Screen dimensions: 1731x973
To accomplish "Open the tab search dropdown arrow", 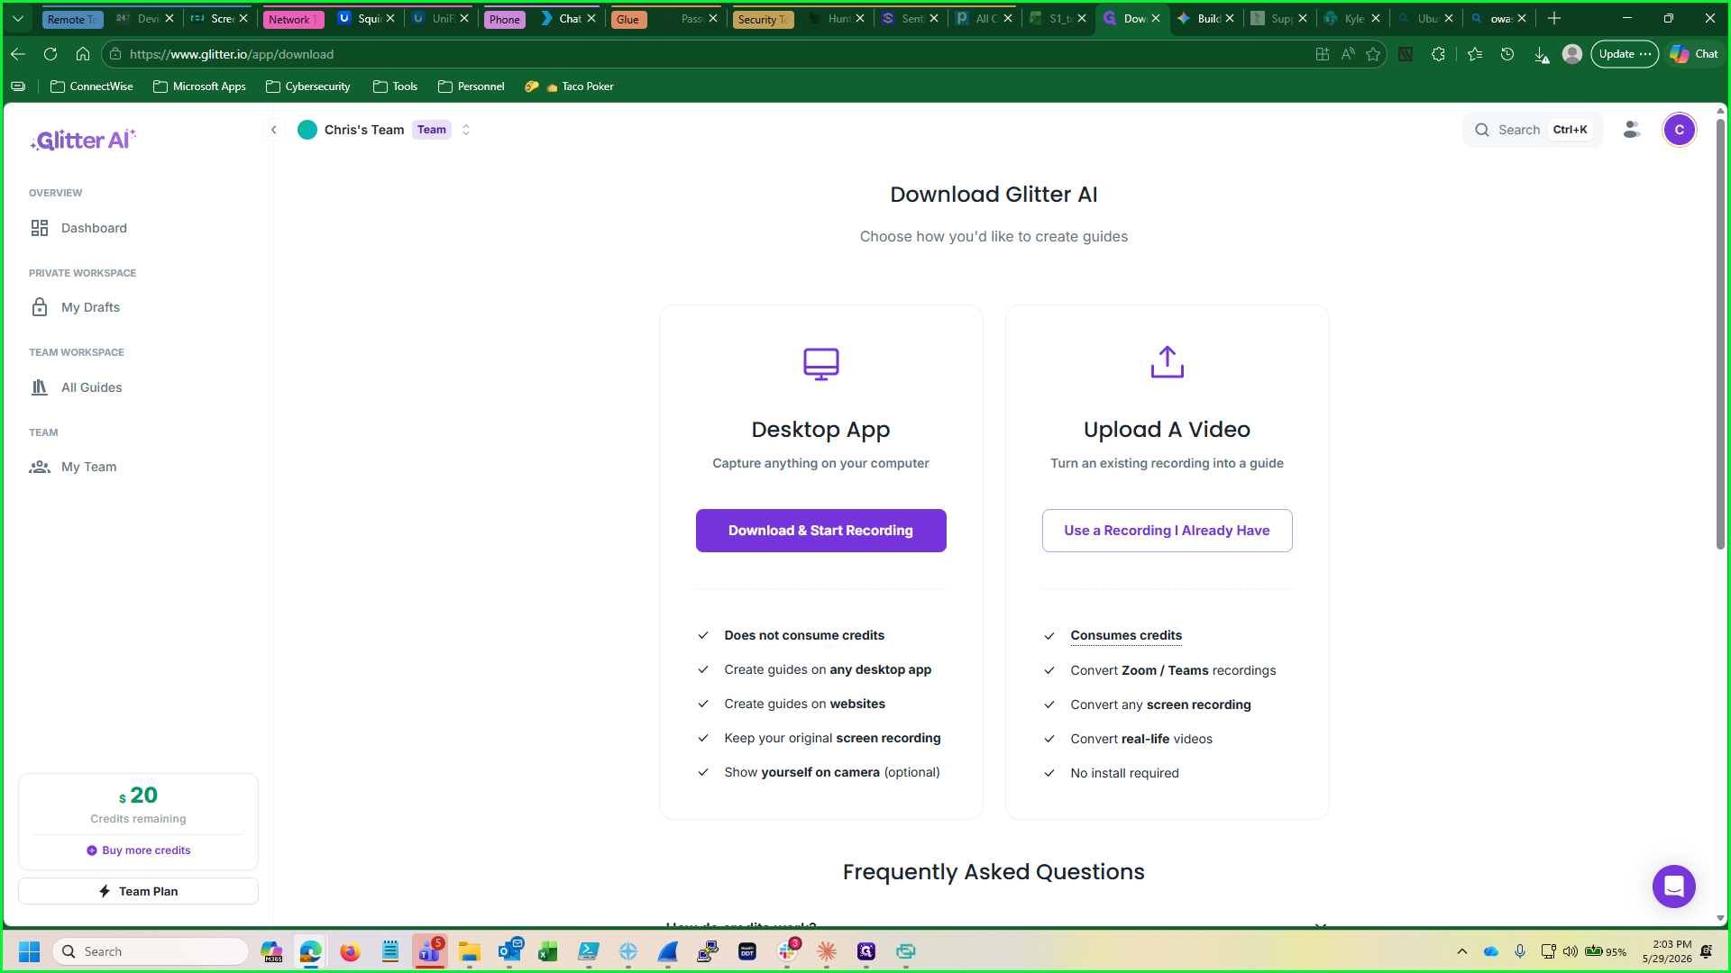I will pos(18,18).
